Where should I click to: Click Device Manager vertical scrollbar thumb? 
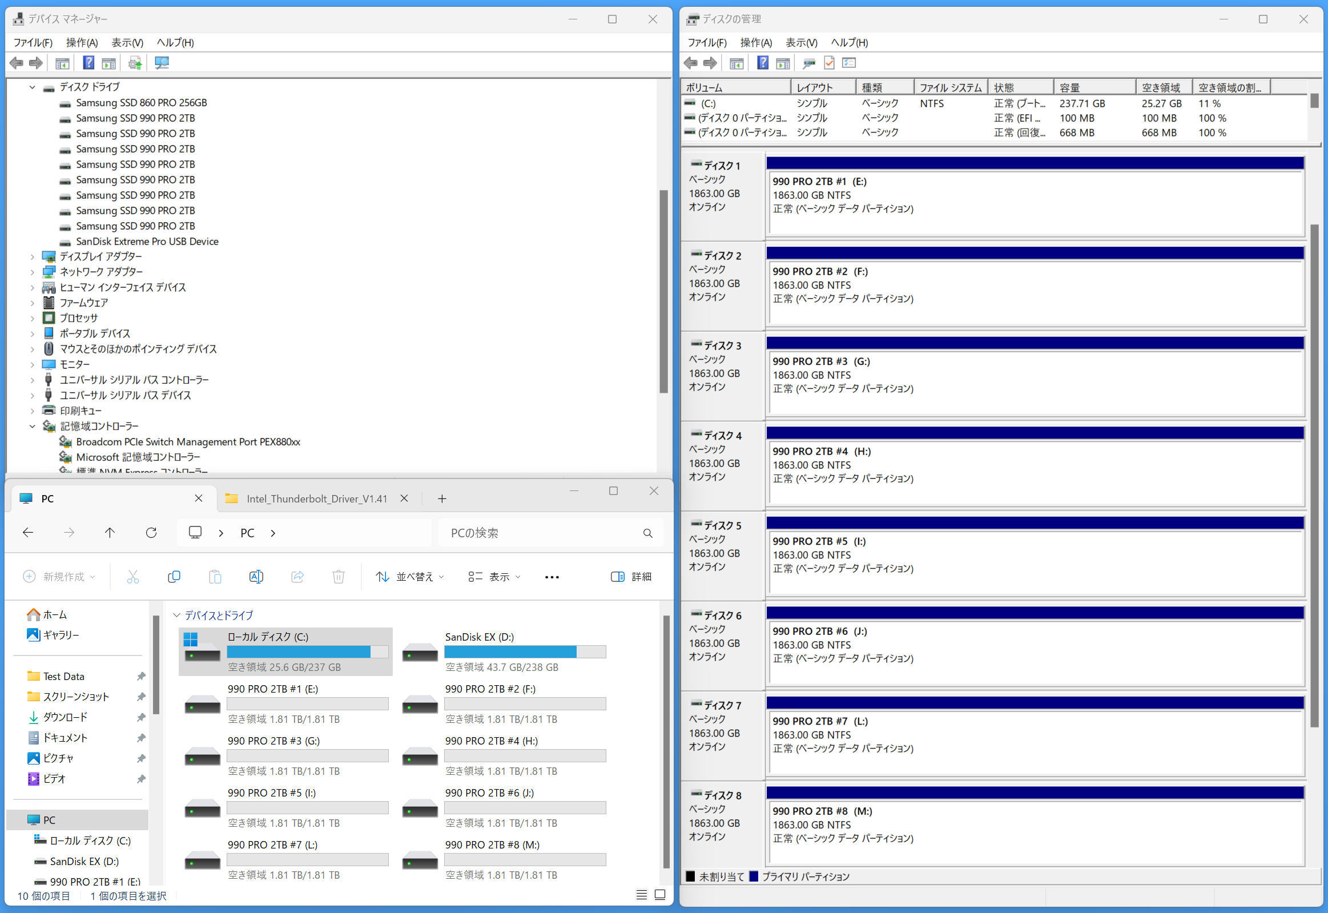tap(663, 292)
